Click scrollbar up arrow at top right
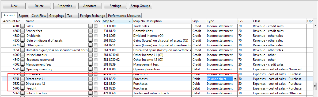The image size is (318, 97). (x=315, y=26)
